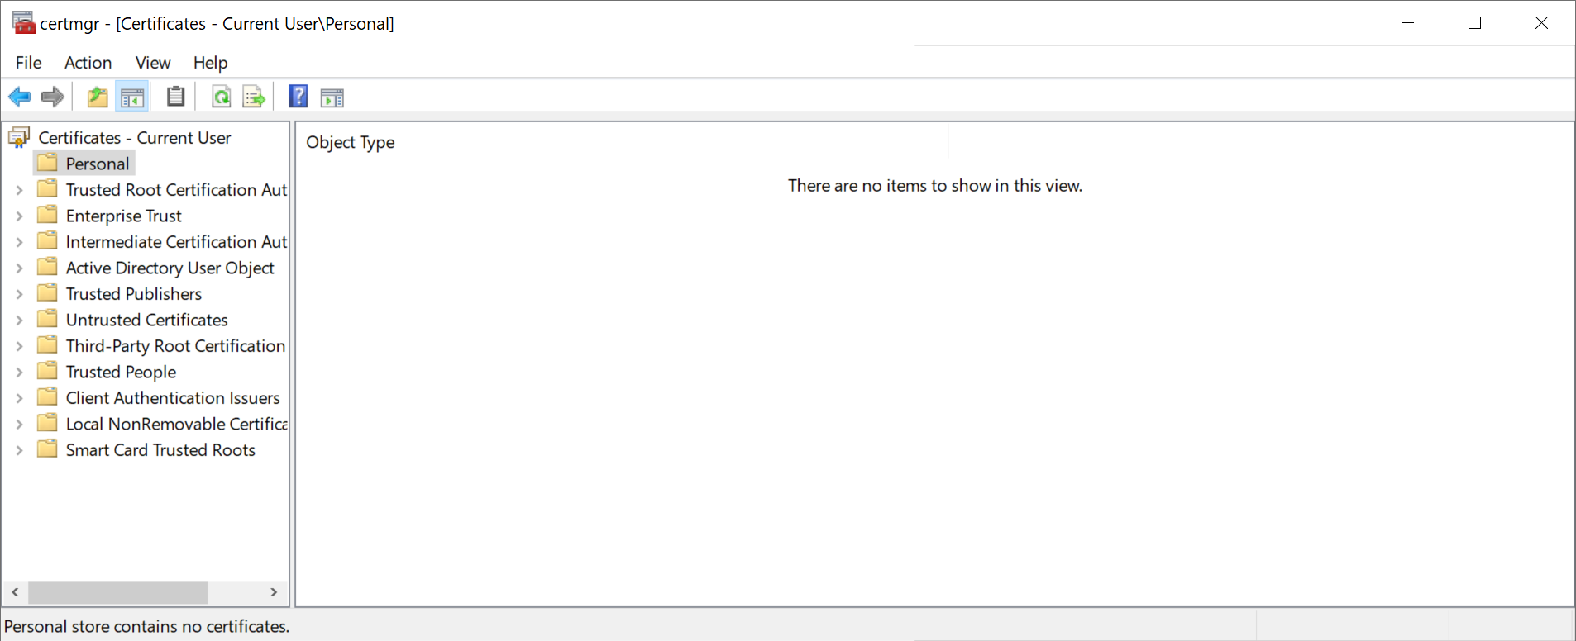Go up one level with folder icon
1576x641 pixels.
98,97
